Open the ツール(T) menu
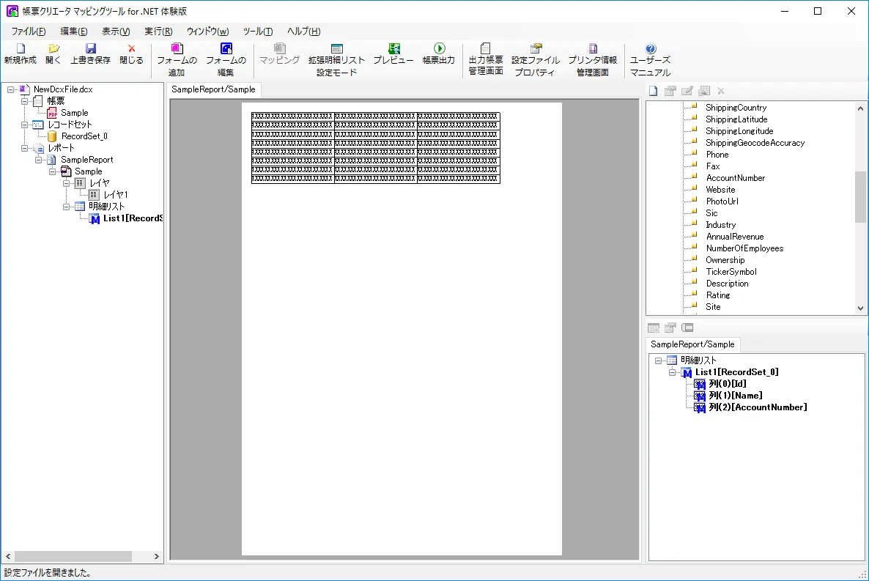This screenshot has height=581, width=869. point(258,31)
